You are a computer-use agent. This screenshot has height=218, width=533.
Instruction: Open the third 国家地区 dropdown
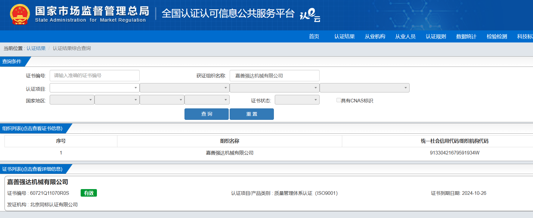pyautogui.click(x=162, y=100)
